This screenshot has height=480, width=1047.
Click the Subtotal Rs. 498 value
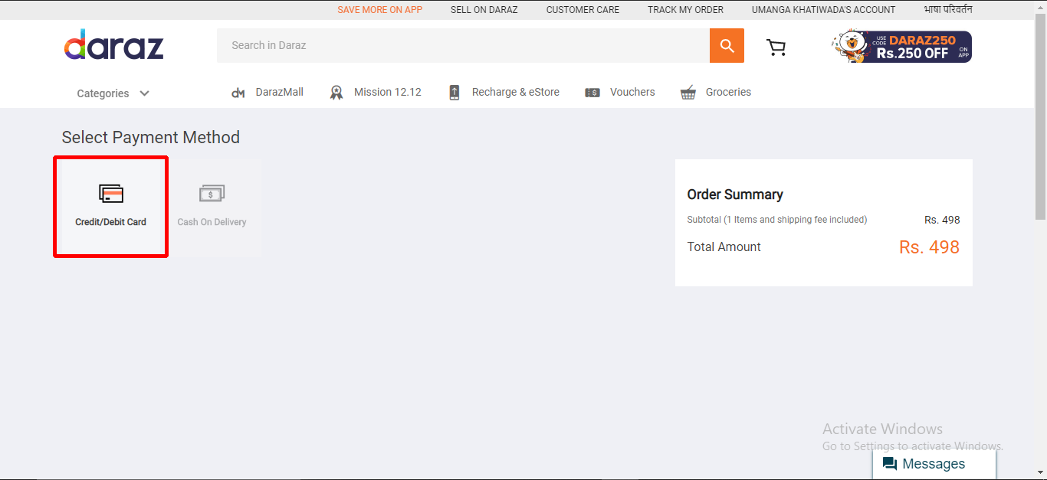tap(942, 220)
